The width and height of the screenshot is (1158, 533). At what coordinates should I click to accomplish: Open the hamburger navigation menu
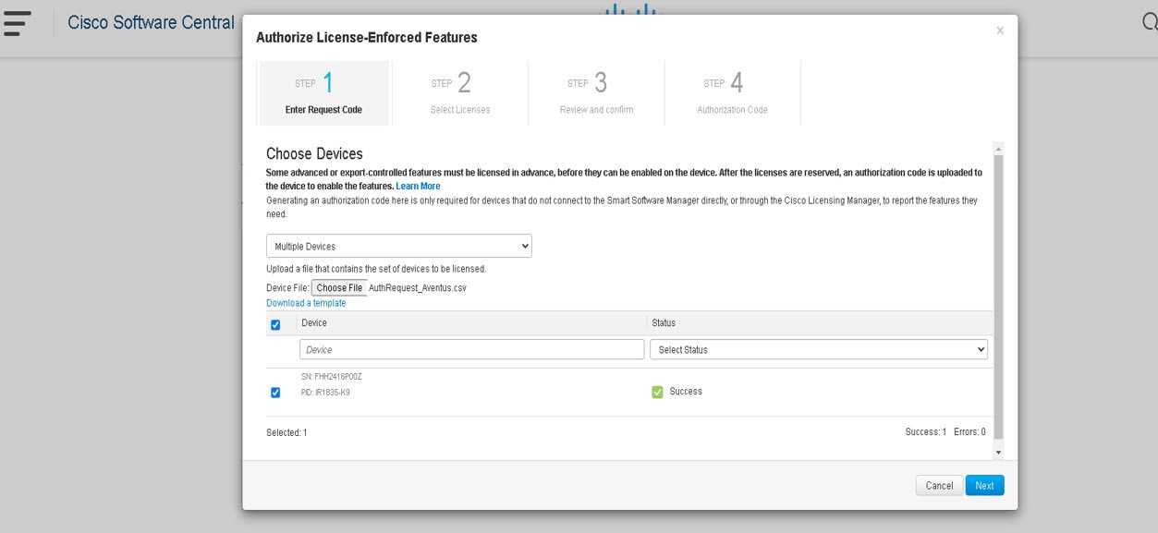(x=18, y=22)
